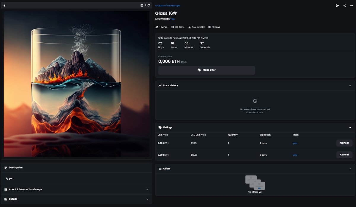This screenshot has width=356, height=207.
Task: Click the Glass 16# title
Action: (x=166, y=13)
